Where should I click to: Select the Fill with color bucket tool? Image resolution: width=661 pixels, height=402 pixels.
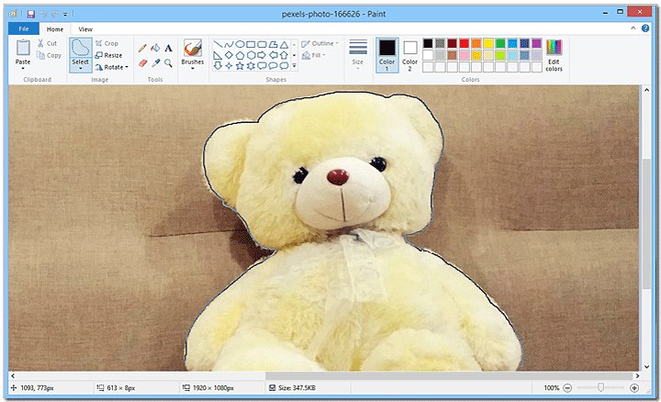coord(155,48)
